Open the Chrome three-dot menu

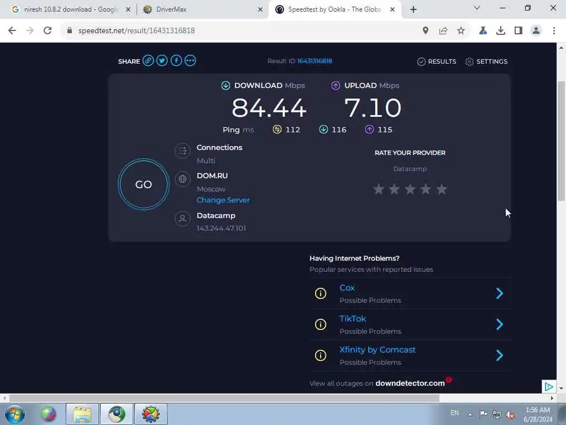click(554, 31)
